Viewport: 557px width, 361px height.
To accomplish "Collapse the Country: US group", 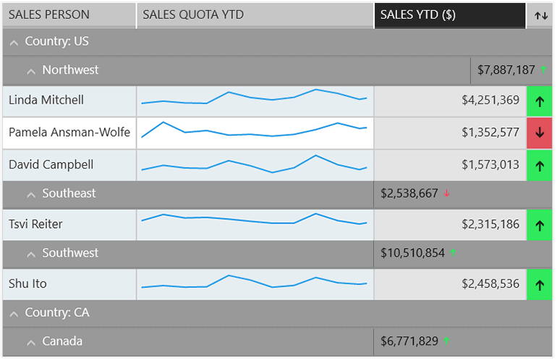I will point(14,42).
